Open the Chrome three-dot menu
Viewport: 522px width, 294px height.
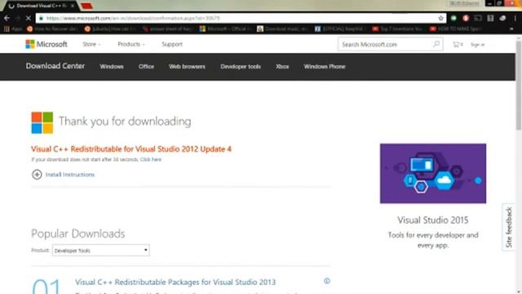pos(515,18)
